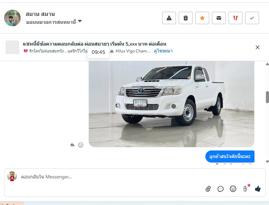This screenshot has height=205, width=269.
Task: Click page avatar beside reply field
Action: [12, 176]
